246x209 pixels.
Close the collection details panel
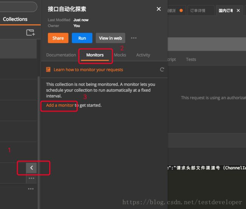(x=159, y=9)
